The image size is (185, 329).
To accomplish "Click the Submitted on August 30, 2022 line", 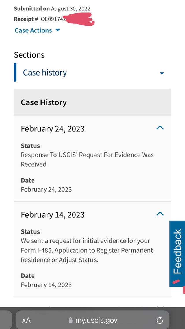I will pos(52,9).
